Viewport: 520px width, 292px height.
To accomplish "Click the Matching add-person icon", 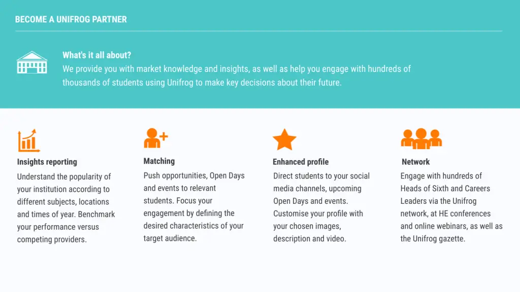I will click(155, 138).
